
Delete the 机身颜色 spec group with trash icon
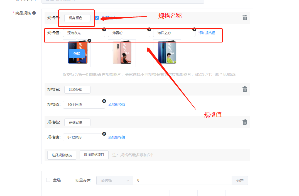pos(245,18)
